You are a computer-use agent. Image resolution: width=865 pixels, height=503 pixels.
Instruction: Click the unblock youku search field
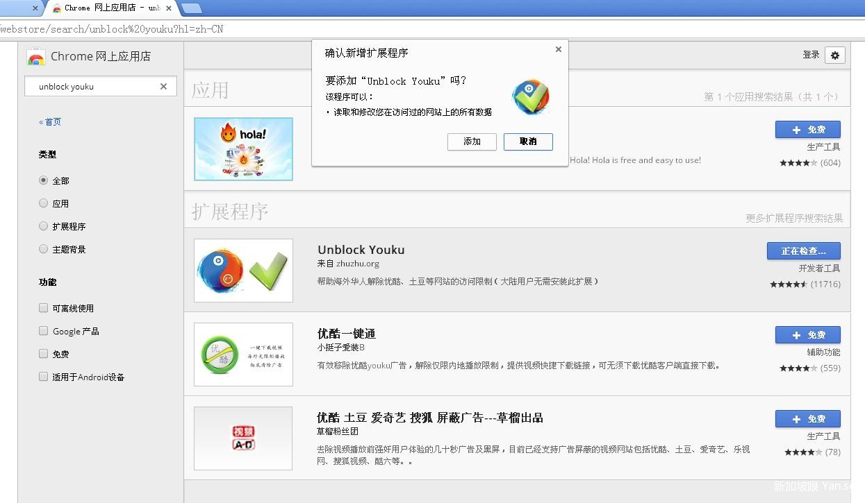(94, 87)
